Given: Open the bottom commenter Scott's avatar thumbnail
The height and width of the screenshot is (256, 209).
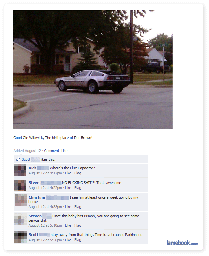Looking at the screenshot, I should (20, 237).
